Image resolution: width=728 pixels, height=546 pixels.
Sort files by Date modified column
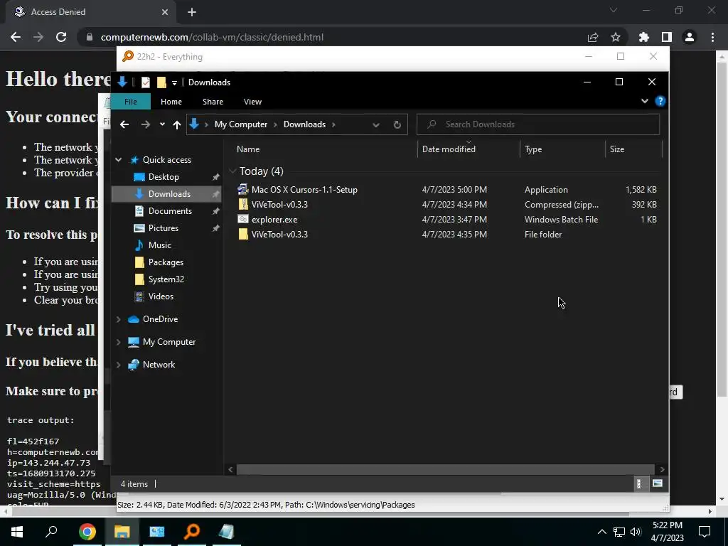(x=449, y=149)
